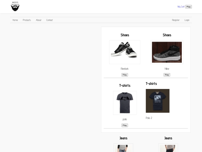Image resolution: width=202 pixels, height=152 pixels.
Task: Click the Login link
Action: point(187,20)
